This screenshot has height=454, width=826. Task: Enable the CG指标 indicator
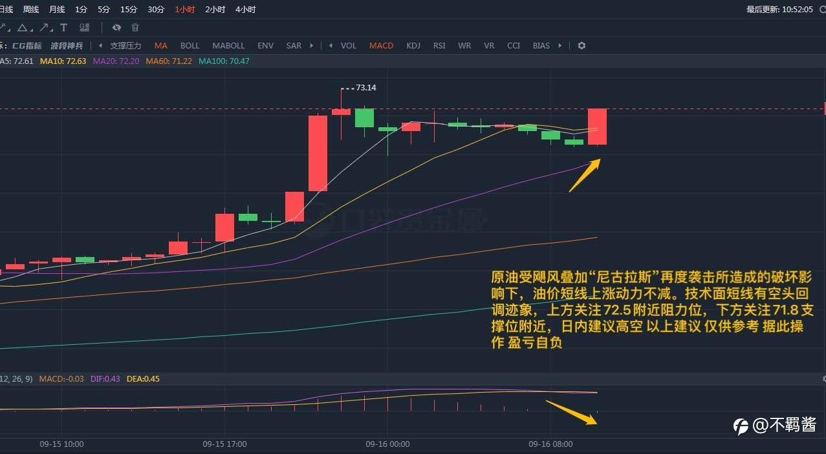coord(27,46)
